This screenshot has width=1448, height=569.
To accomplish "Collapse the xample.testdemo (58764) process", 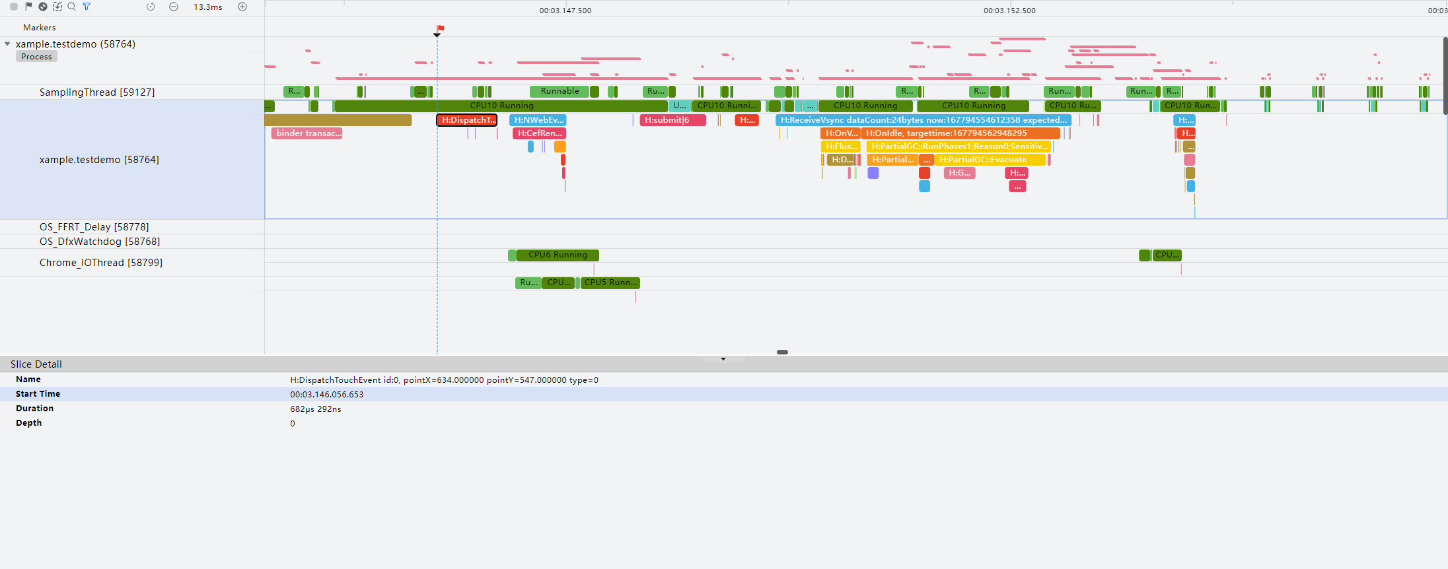I will (x=7, y=44).
